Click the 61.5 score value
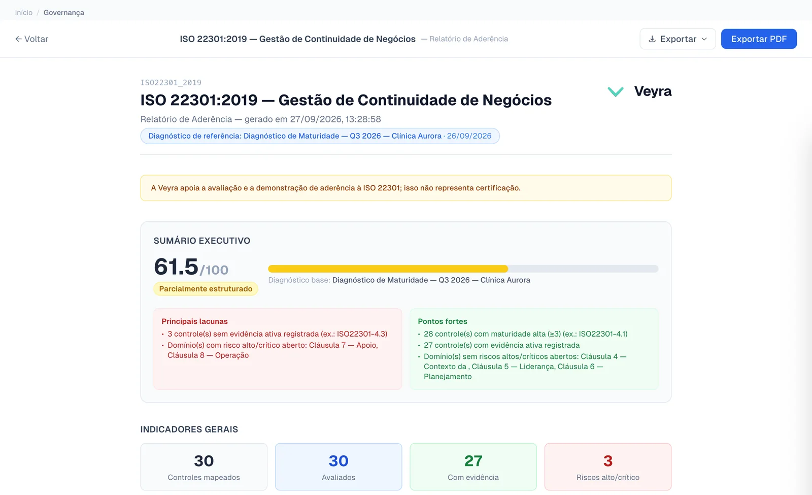Image resolution: width=812 pixels, height=495 pixels. click(176, 267)
